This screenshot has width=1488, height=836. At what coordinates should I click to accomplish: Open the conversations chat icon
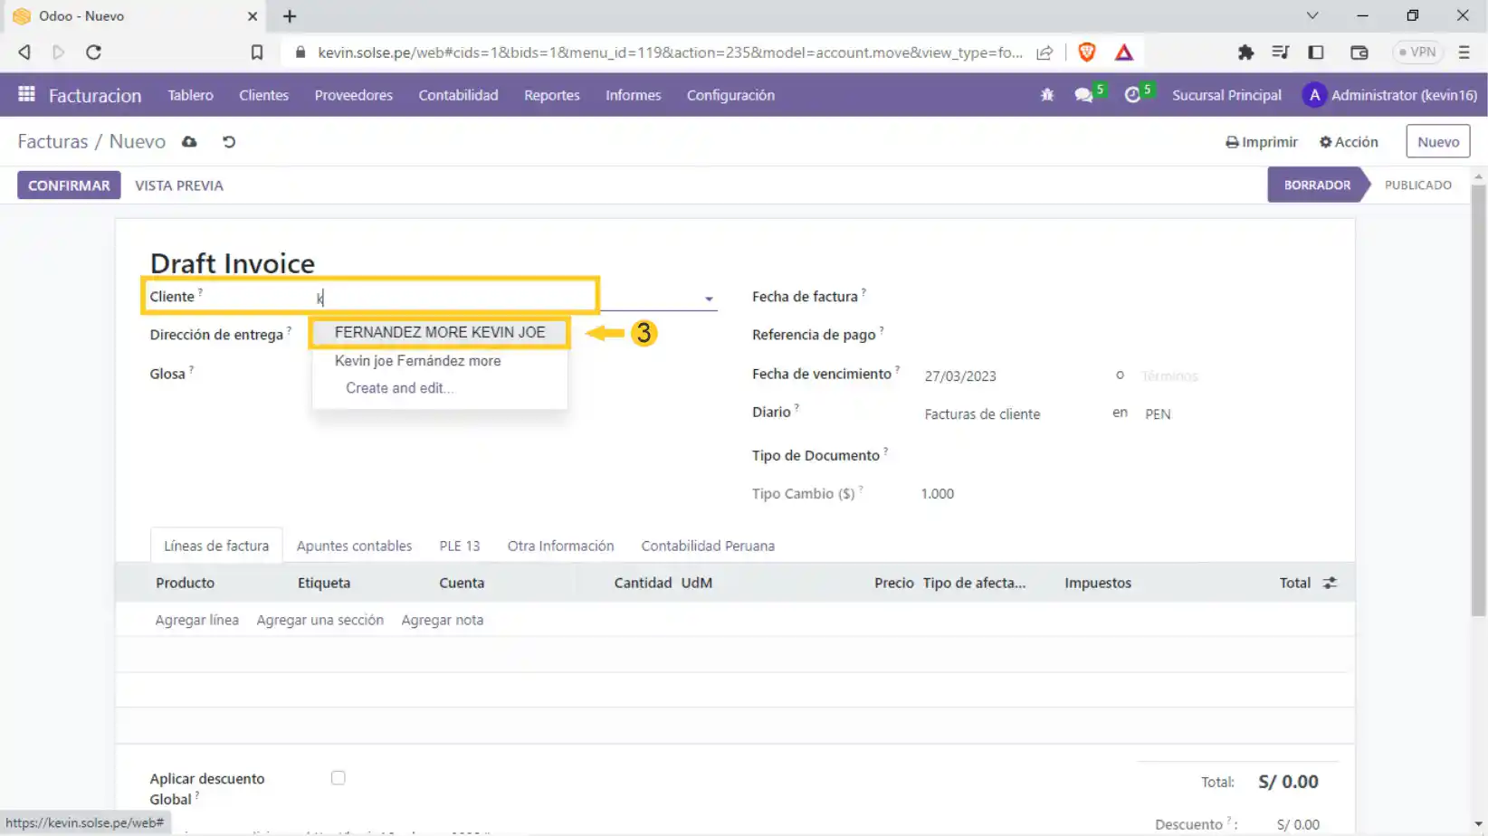[1083, 95]
